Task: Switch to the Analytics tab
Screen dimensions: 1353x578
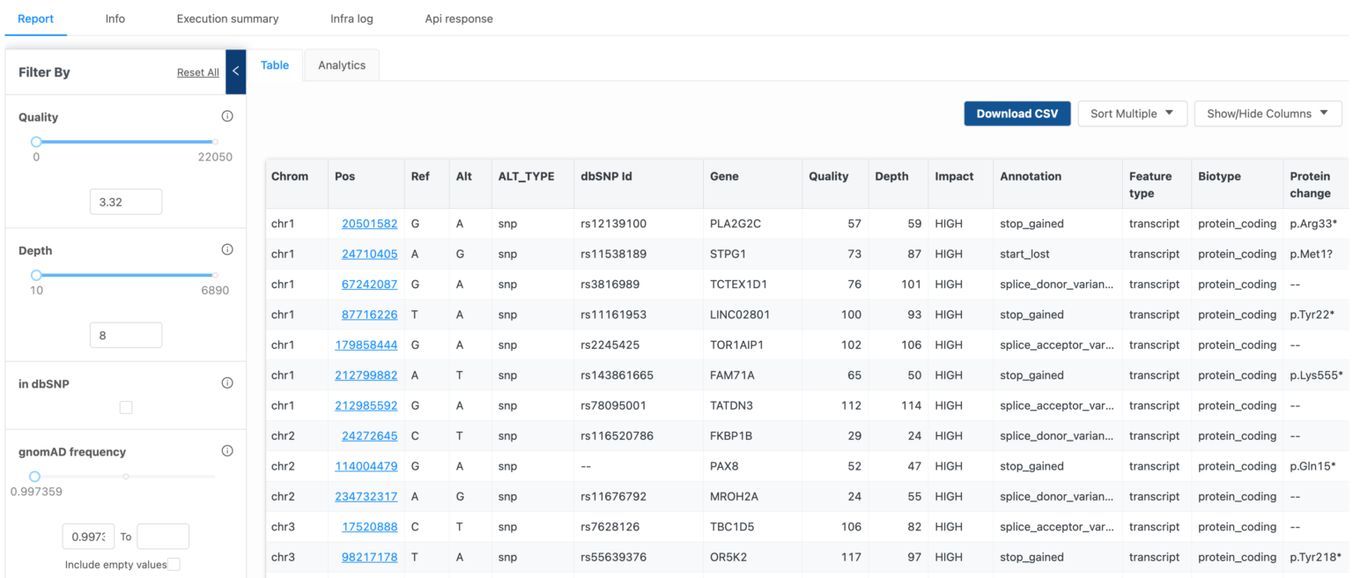Action: [x=342, y=65]
